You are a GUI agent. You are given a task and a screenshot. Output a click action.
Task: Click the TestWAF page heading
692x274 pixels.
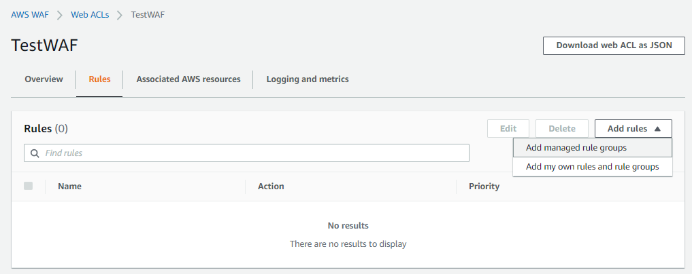44,45
